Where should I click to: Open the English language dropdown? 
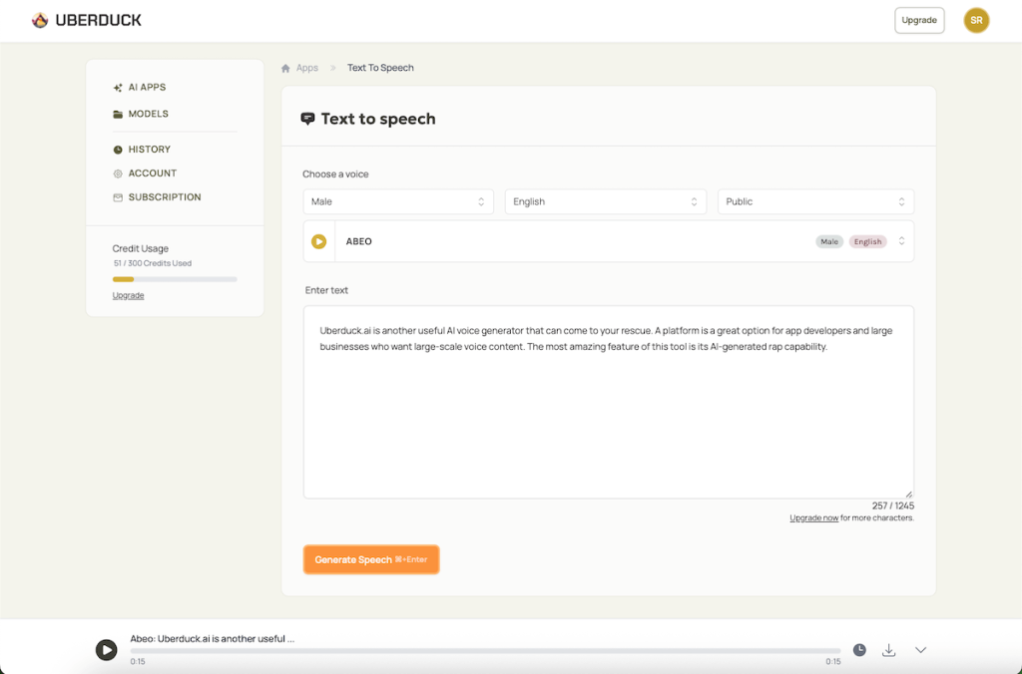(606, 201)
